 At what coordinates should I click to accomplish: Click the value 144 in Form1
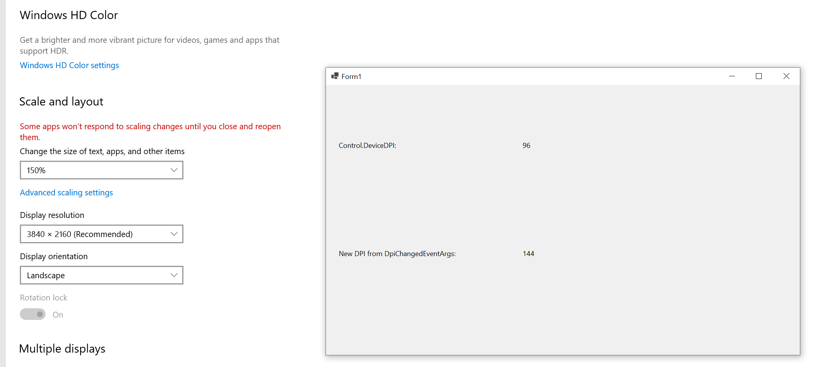[528, 254]
